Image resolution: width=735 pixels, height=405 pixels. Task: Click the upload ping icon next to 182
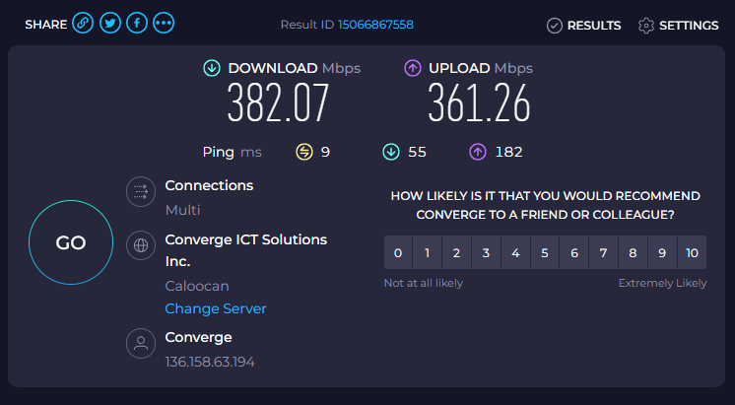pyautogui.click(x=478, y=152)
